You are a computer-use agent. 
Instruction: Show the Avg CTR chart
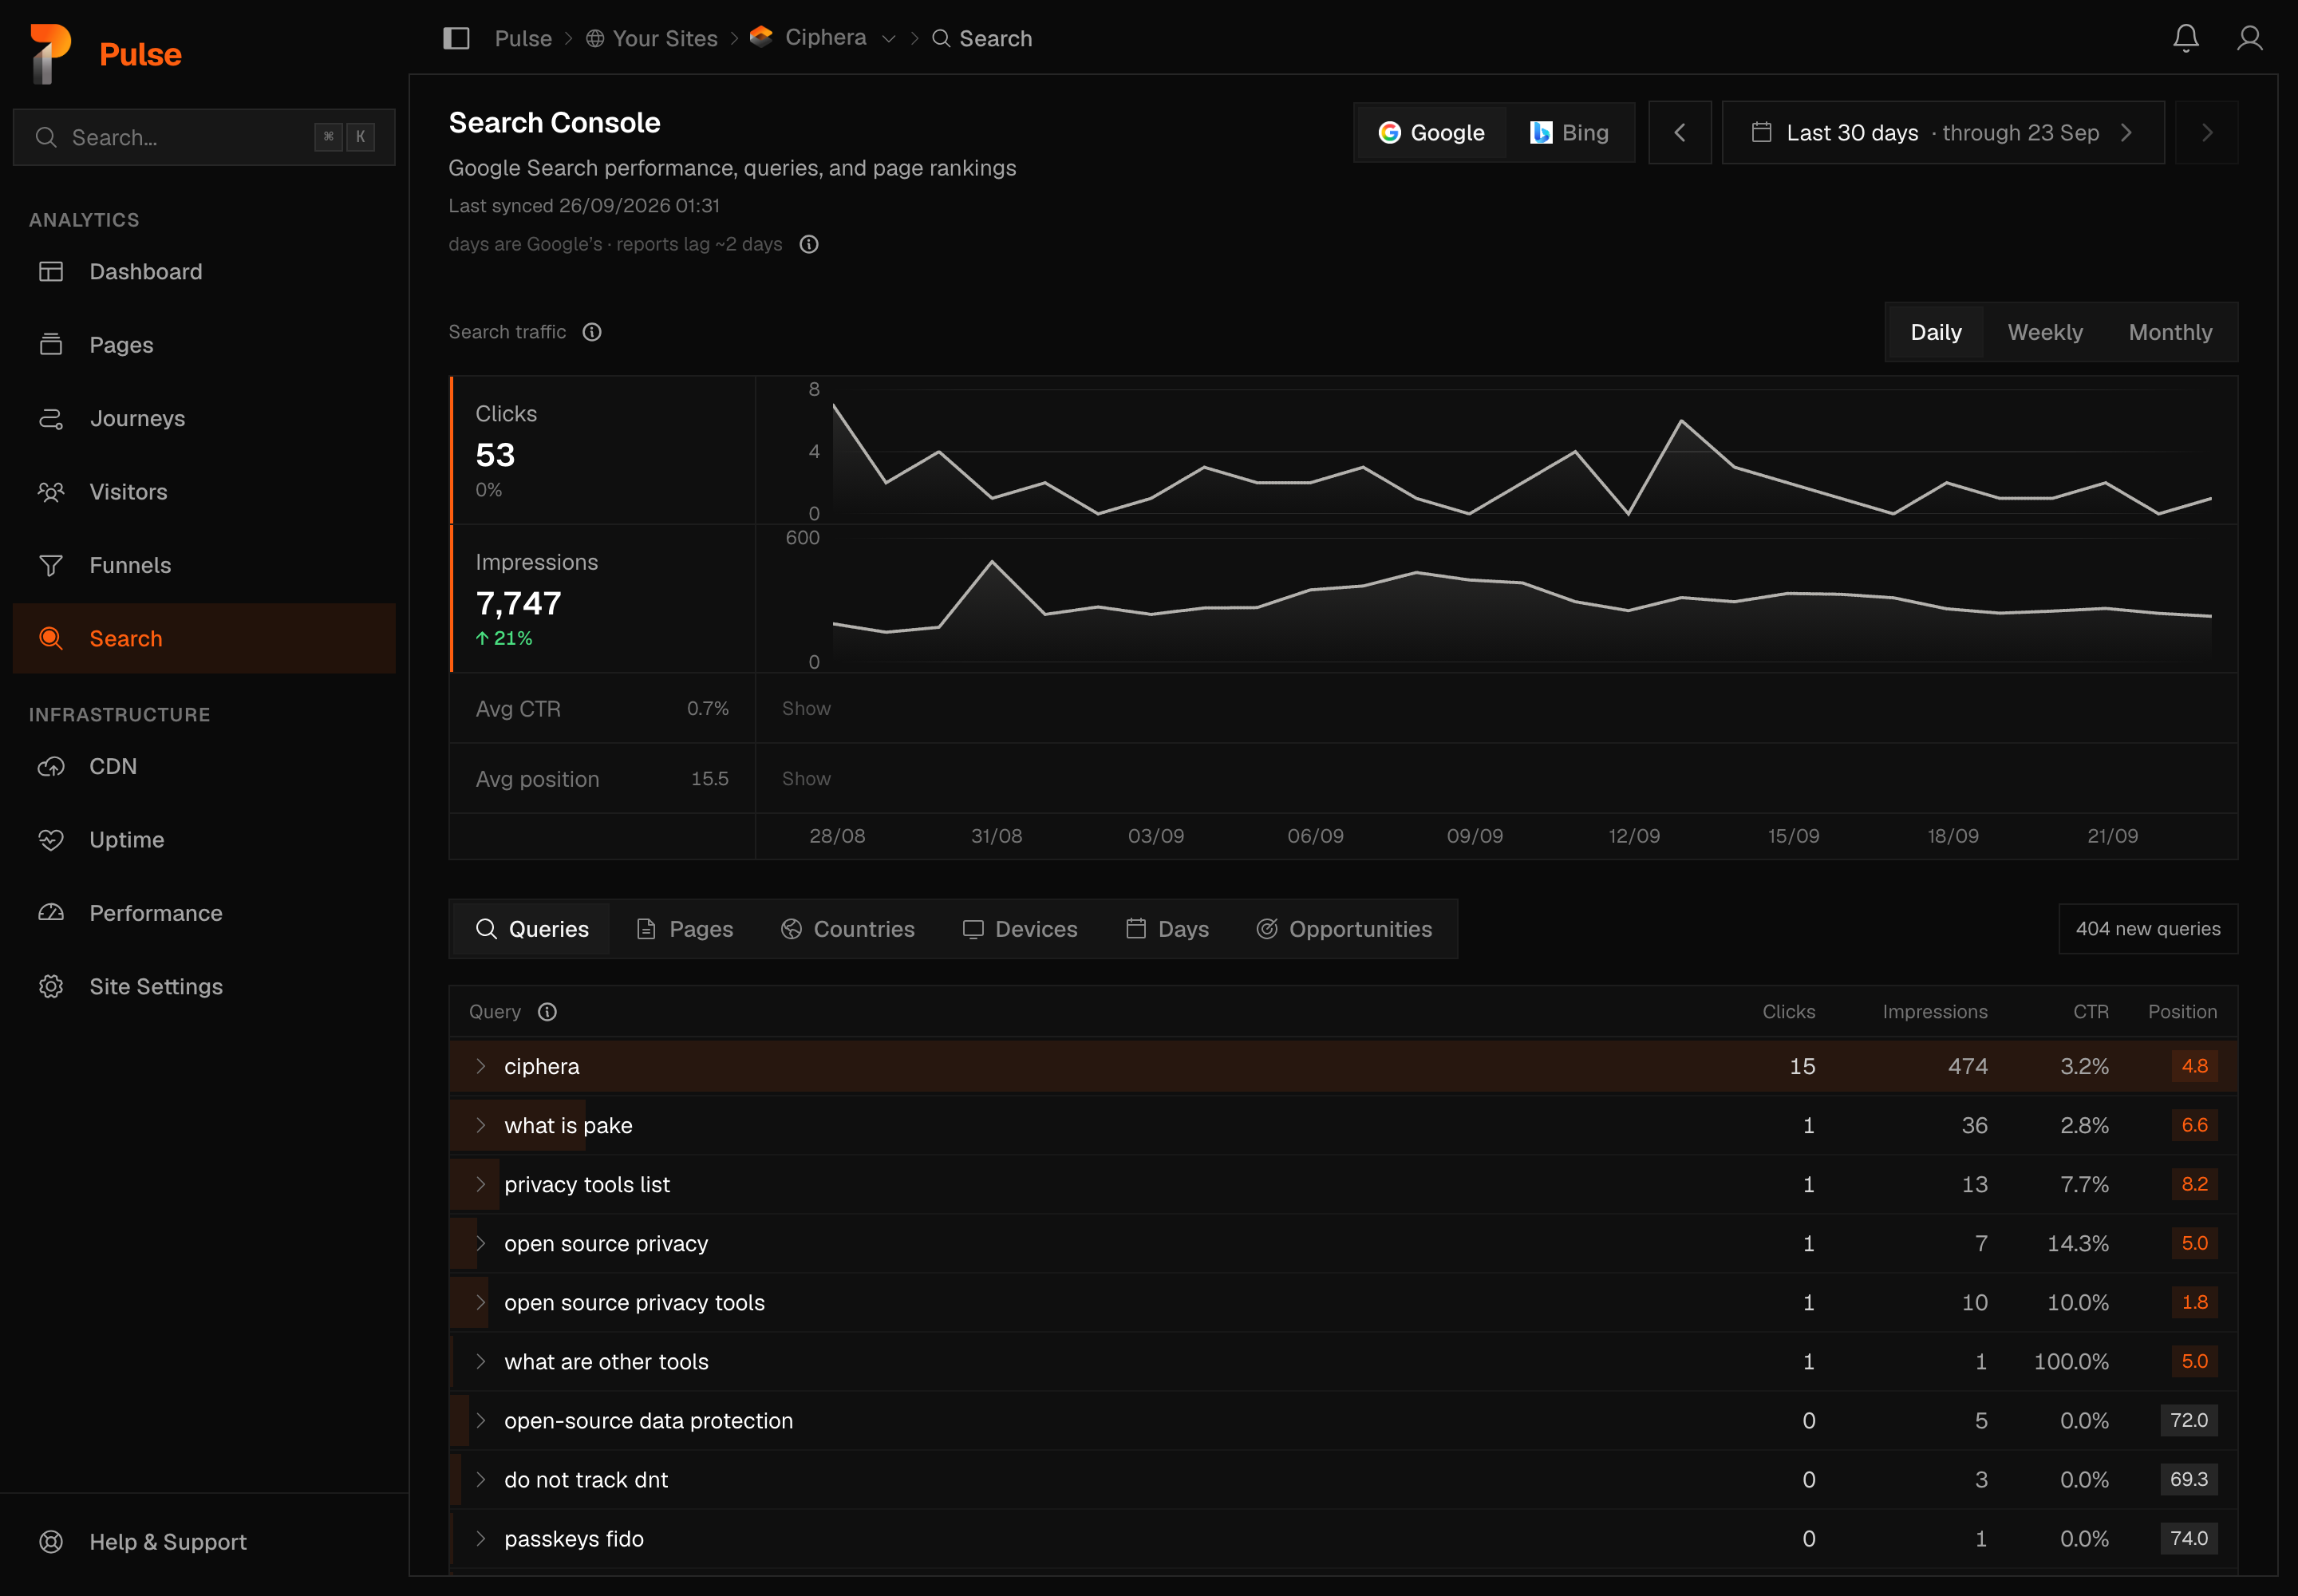806,709
